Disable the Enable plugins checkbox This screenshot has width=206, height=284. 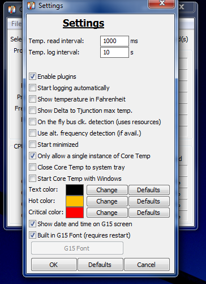coord(32,77)
